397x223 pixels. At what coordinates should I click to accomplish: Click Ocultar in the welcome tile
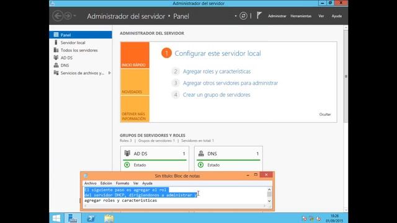325,114
